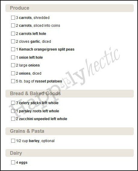Tick Kemach orange/green split peas checkbox
The image size is (138, 171).
coord(13,49)
